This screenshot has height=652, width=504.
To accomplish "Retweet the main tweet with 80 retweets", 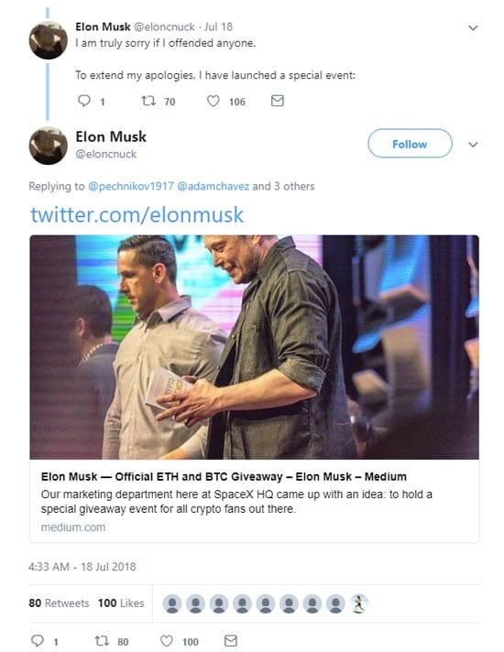I will click(x=102, y=640).
